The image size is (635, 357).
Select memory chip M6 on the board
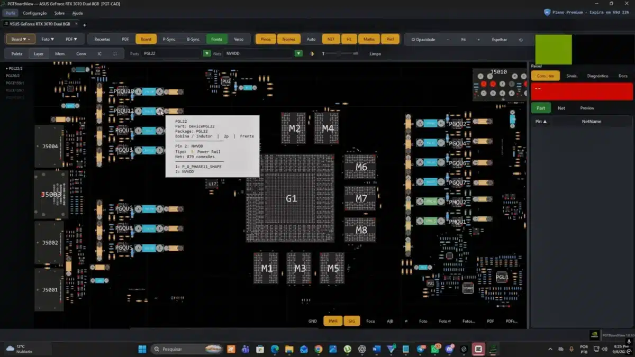(x=360, y=167)
